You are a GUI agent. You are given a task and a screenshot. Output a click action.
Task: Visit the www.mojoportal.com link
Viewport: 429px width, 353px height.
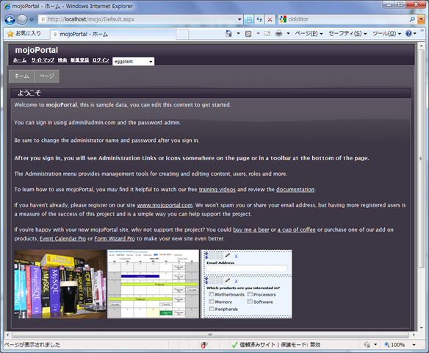165,205
